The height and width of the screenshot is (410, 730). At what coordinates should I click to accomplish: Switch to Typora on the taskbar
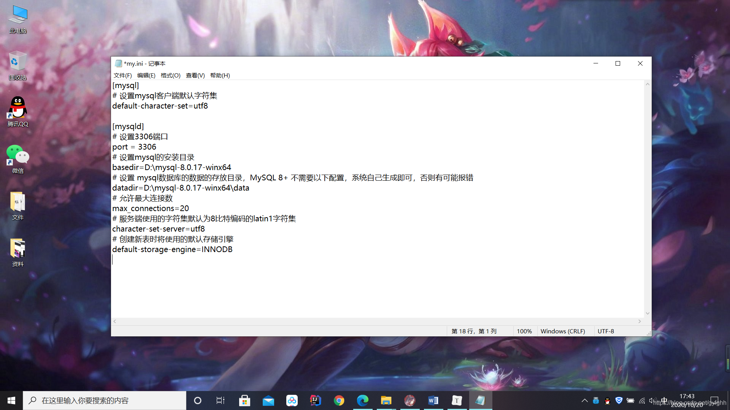click(x=457, y=401)
